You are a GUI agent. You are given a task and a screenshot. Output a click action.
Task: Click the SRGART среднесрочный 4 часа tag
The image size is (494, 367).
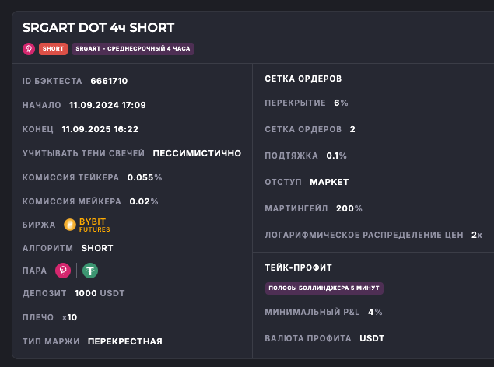[133, 48]
